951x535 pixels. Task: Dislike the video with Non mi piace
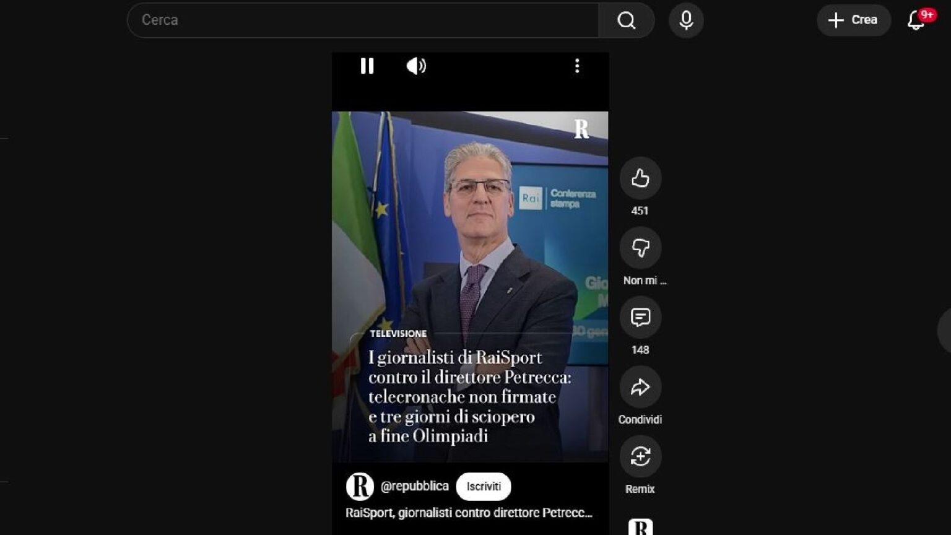(x=640, y=248)
